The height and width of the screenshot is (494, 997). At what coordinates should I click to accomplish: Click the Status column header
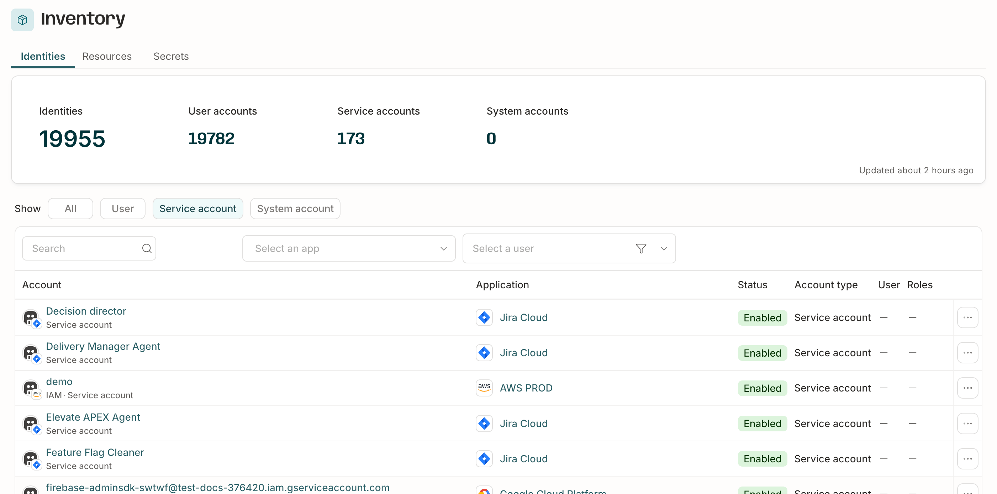pos(753,285)
